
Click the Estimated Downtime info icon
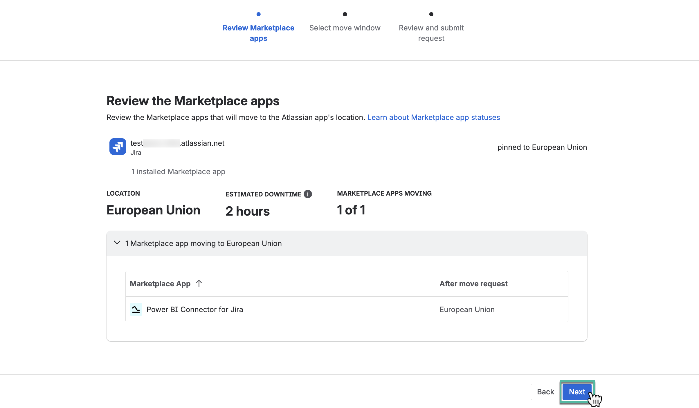tap(308, 194)
